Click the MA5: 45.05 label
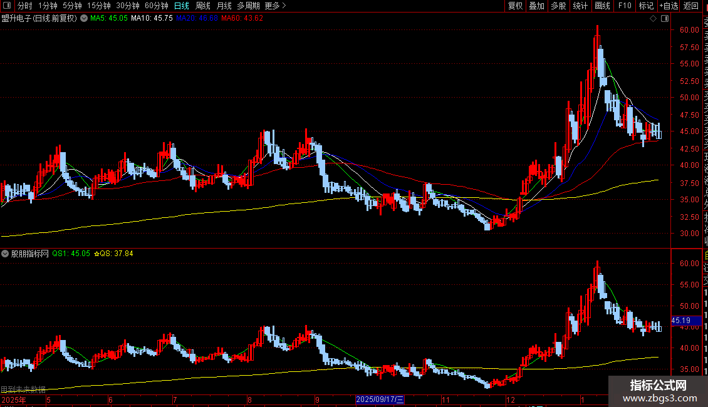The image size is (708, 407). click(109, 19)
